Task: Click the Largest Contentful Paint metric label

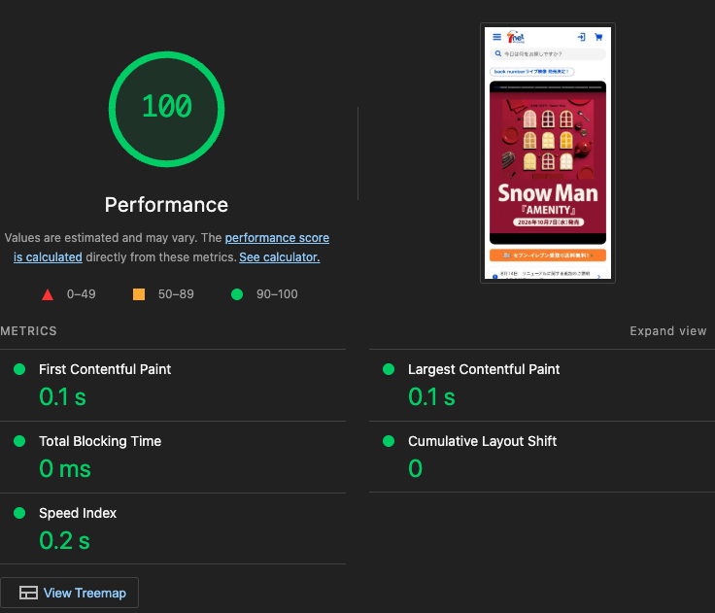Action: (484, 369)
